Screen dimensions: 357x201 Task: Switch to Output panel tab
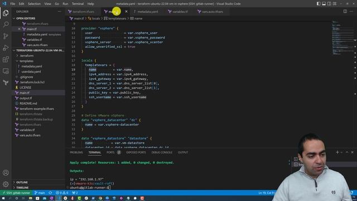(183, 152)
